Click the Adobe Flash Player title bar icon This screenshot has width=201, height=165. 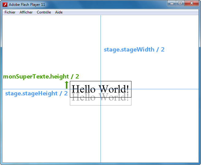(x=5, y=5)
